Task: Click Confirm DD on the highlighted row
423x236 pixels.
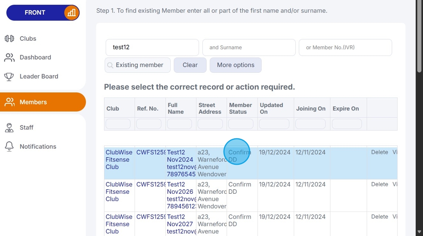Action: pyautogui.click(x=239, y=156)
